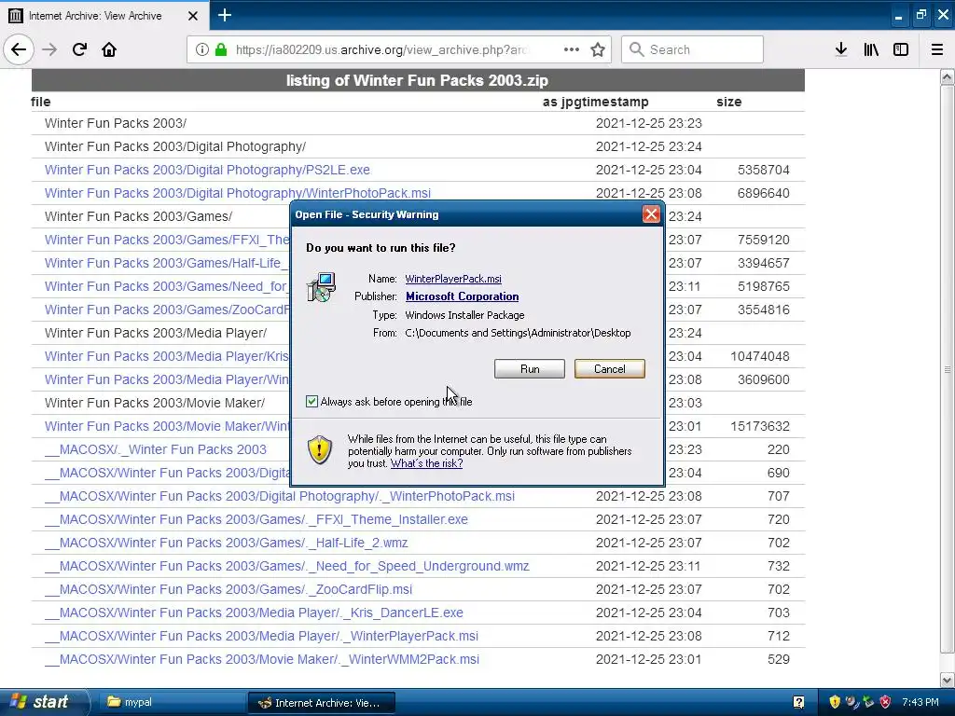Show site information icon in address bar
Image resolution: width=955 pixels, height=716 pixels.
click(202, 49)
